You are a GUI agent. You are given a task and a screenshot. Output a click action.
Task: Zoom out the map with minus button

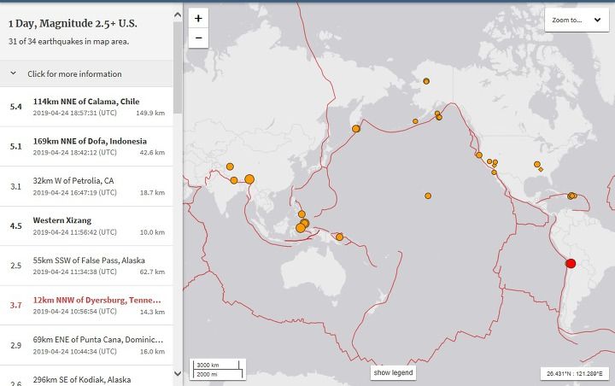[198, 38]
